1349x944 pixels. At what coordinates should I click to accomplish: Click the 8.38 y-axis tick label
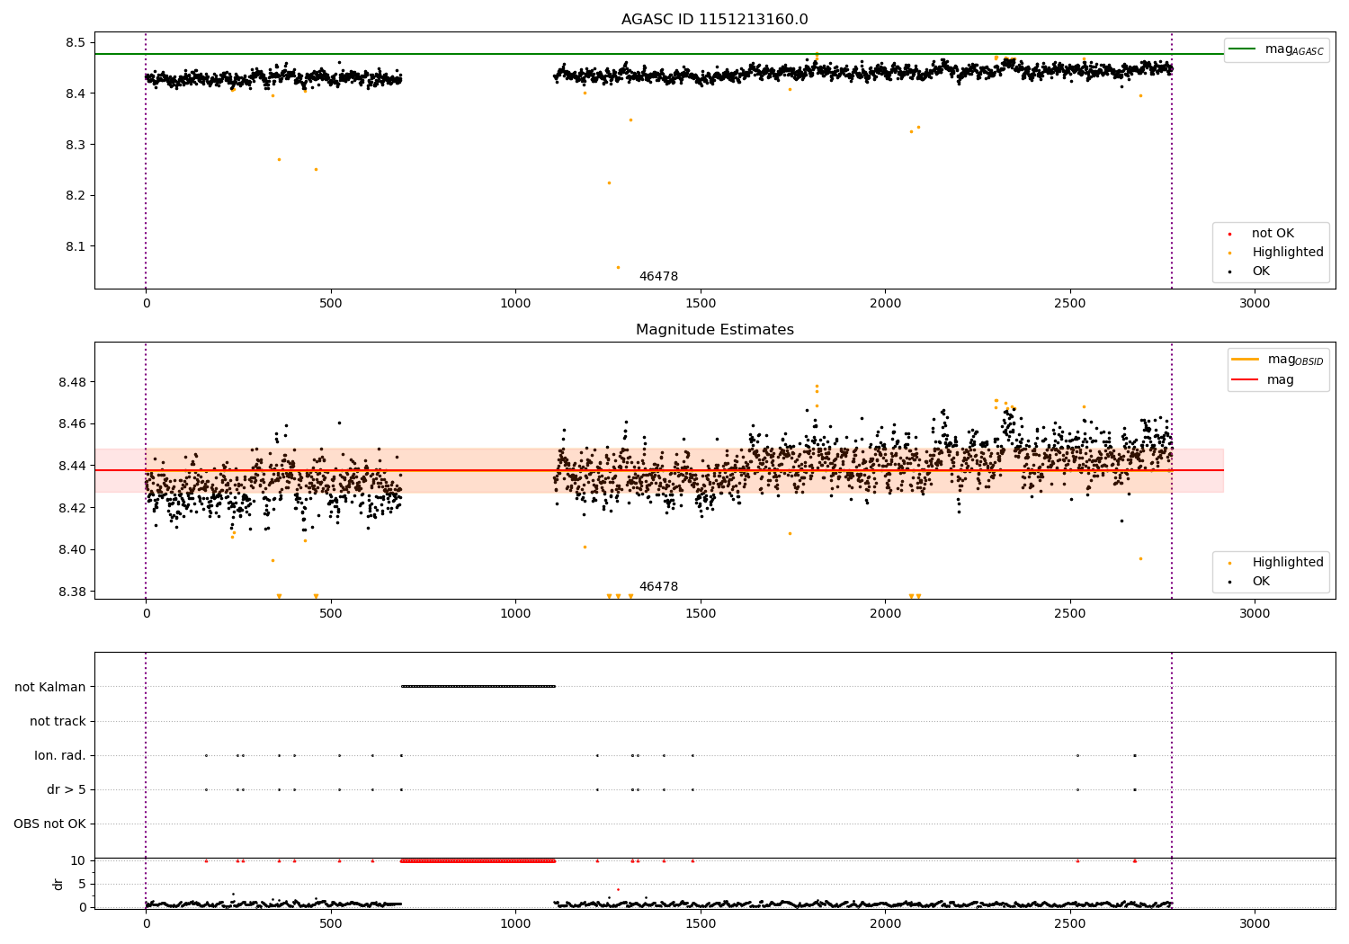(x=71, y=592)
